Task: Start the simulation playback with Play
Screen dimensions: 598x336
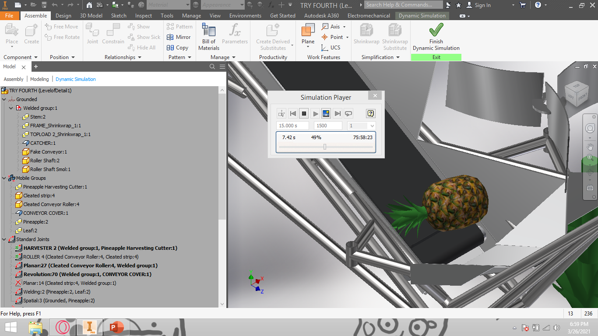Action: click(x=316, y=113)
